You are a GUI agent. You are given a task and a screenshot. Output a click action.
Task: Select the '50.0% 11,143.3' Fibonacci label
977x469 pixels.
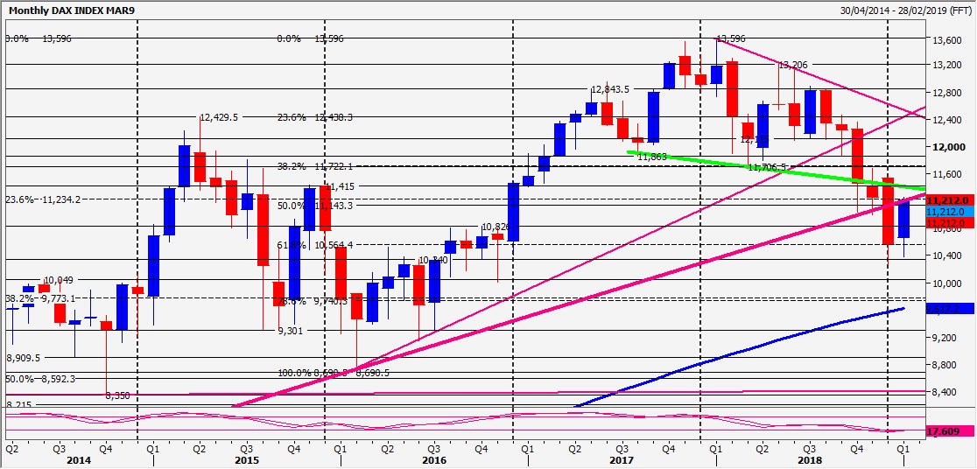coord(315,206)
